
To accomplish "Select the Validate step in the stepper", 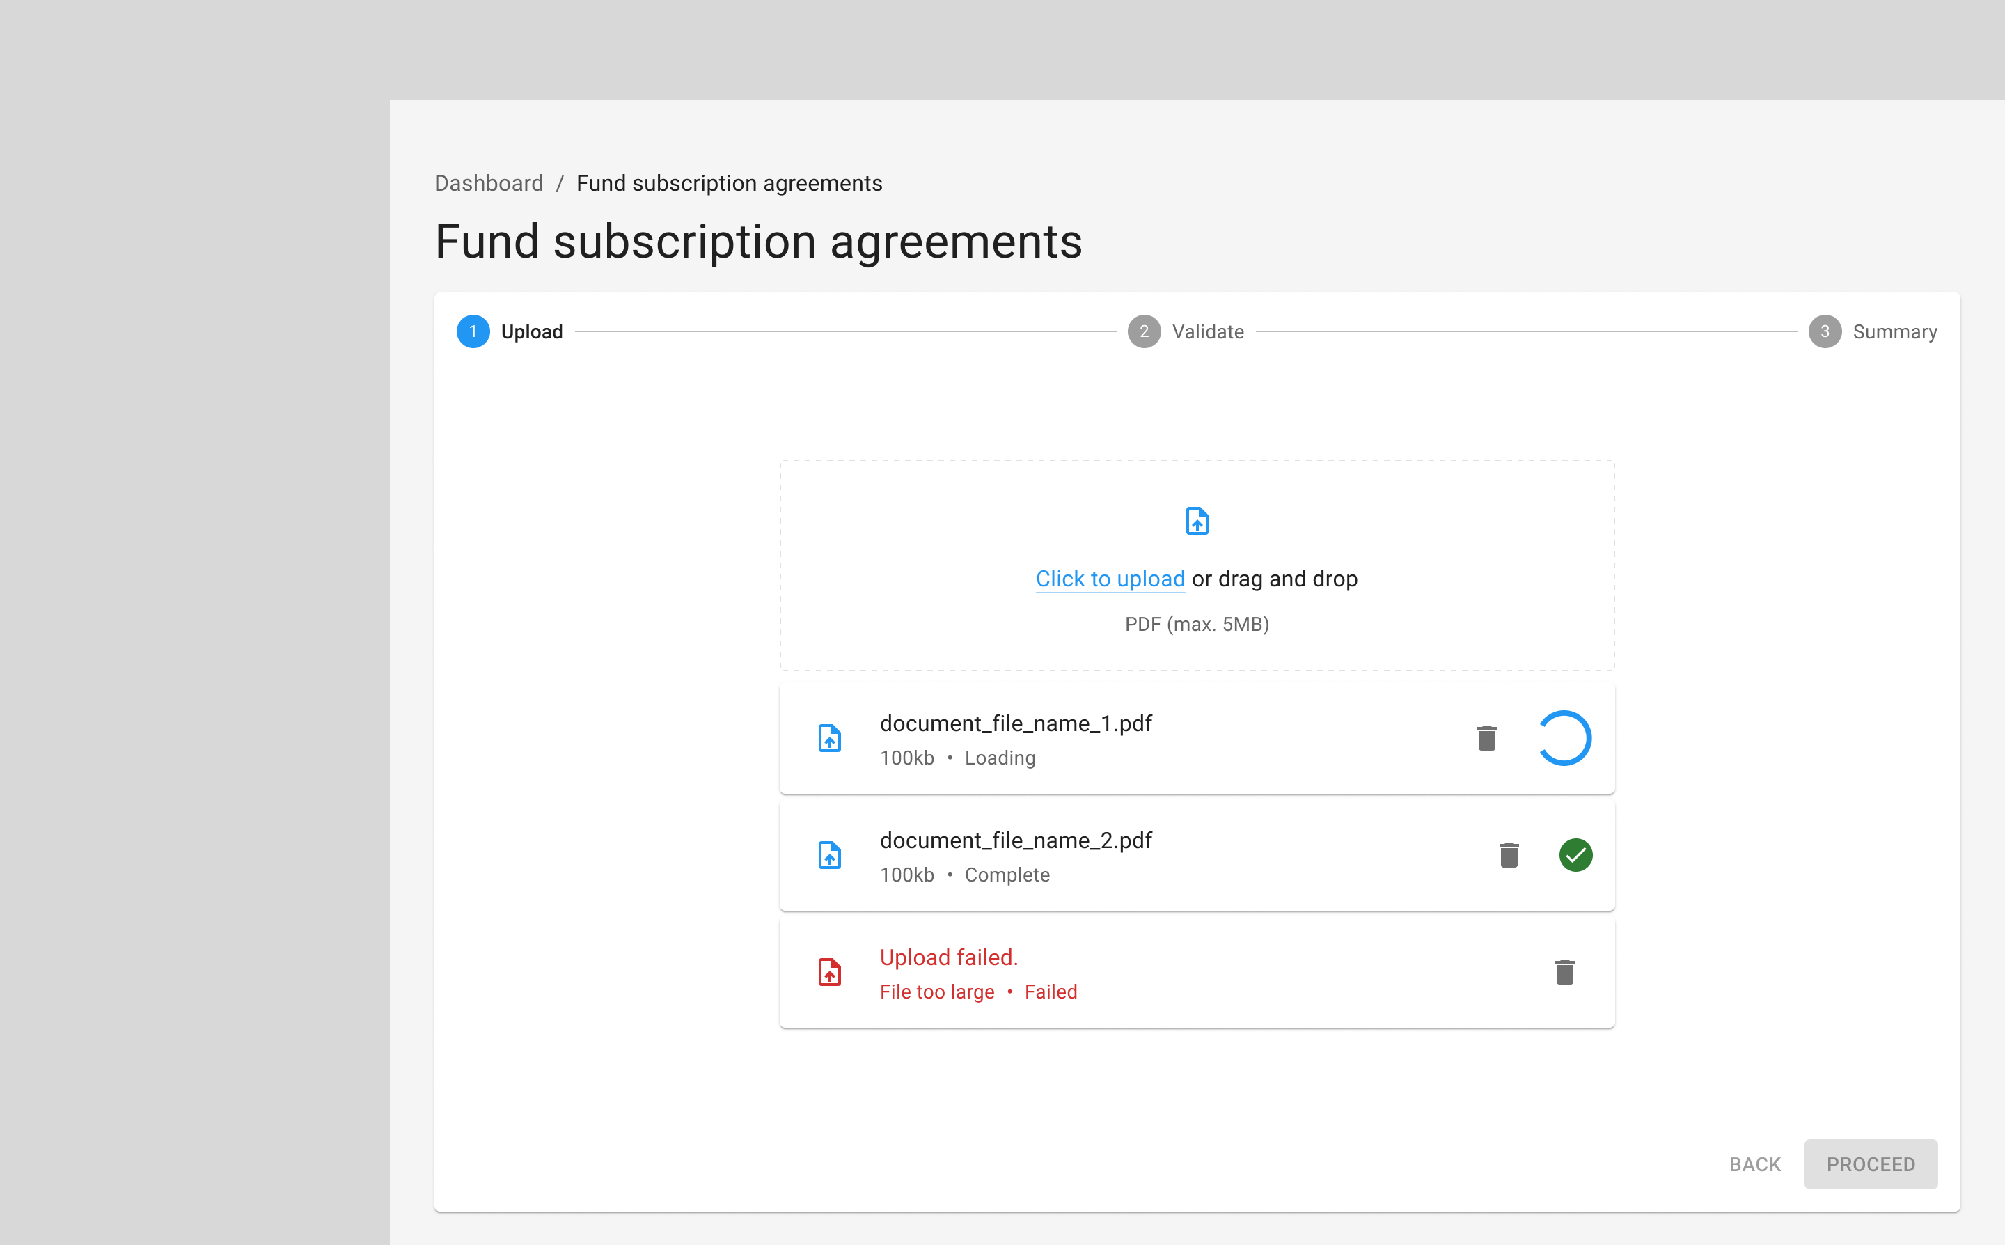I will (x=1186, y=332).
